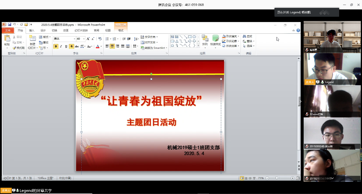The image size is (362, 194).
Task: Switch to the View (视图) tab
Action: coord(108,30)
